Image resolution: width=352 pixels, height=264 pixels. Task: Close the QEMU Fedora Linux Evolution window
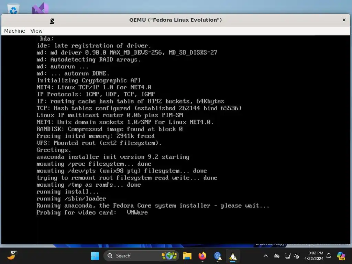click(344, 20)
